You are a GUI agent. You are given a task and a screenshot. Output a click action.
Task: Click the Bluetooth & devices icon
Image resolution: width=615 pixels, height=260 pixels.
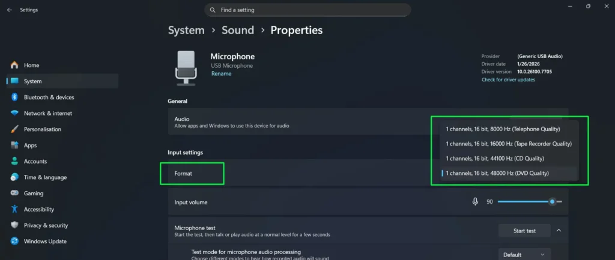[14, 97]
